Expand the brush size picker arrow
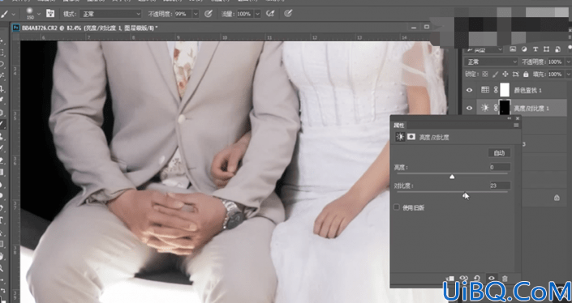The image size is (572, 303). (x=39, y=15)
